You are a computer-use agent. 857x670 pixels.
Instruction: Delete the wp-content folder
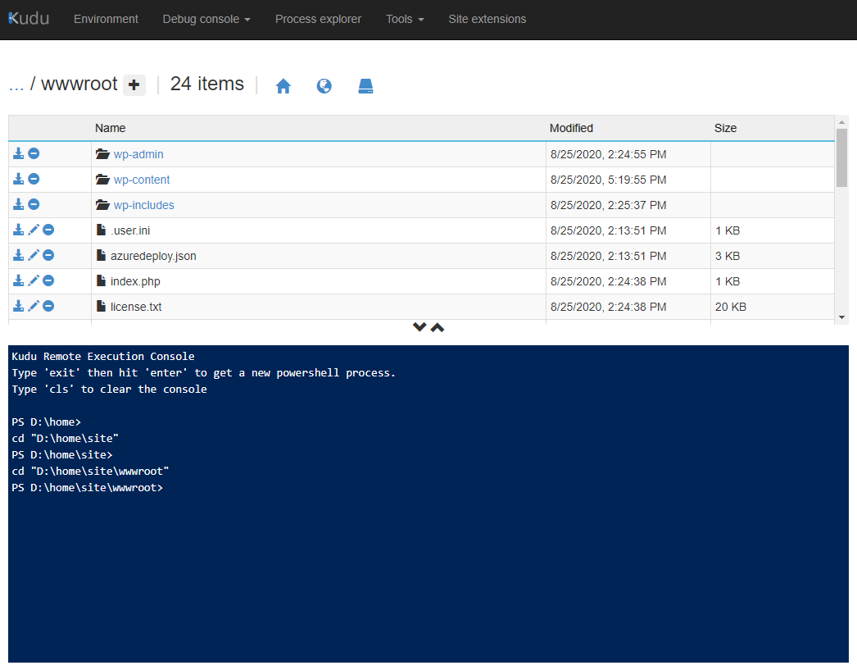34,179
